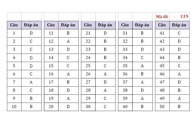
Task: Click the answer B for question 50
Action: point(179,107)
